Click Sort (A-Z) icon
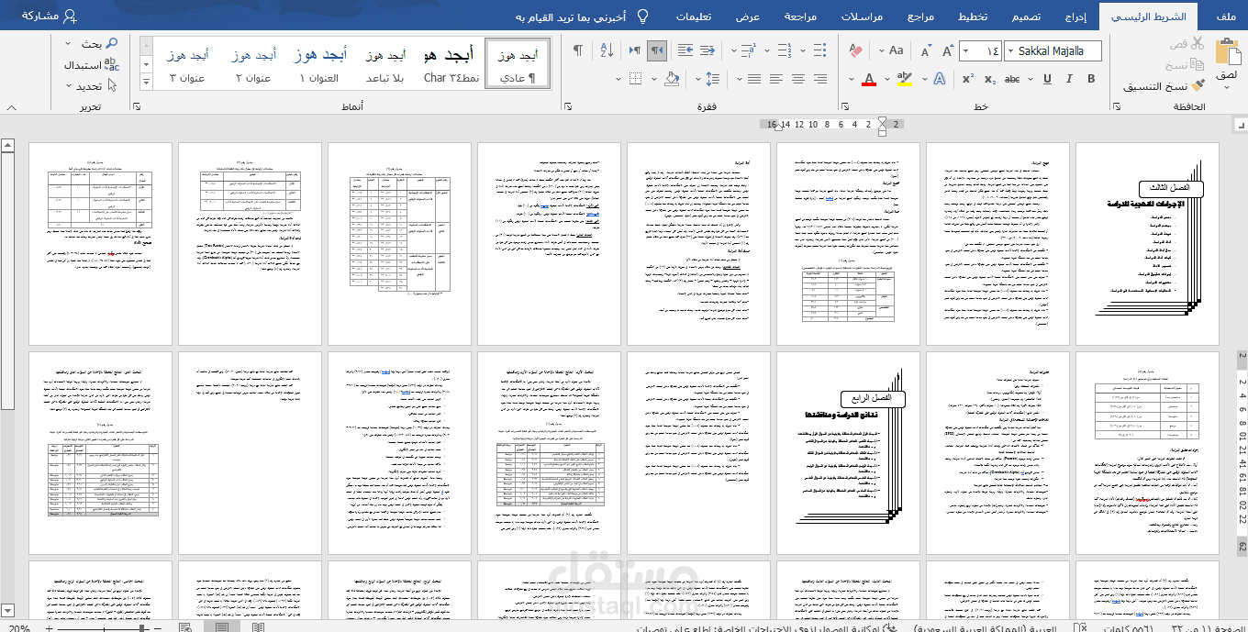 (607, 50)
